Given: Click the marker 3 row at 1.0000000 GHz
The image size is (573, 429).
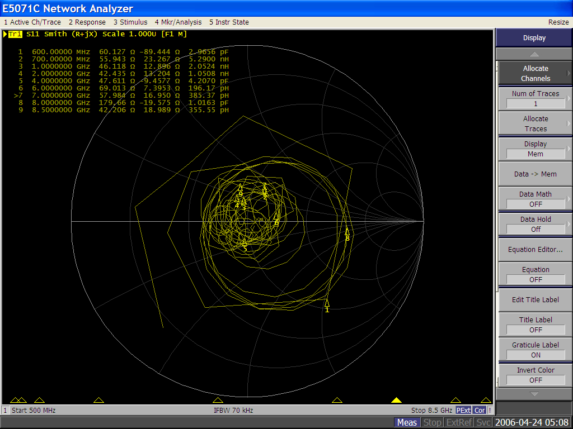Looking at the screenshot, I should tap(124, 66).
